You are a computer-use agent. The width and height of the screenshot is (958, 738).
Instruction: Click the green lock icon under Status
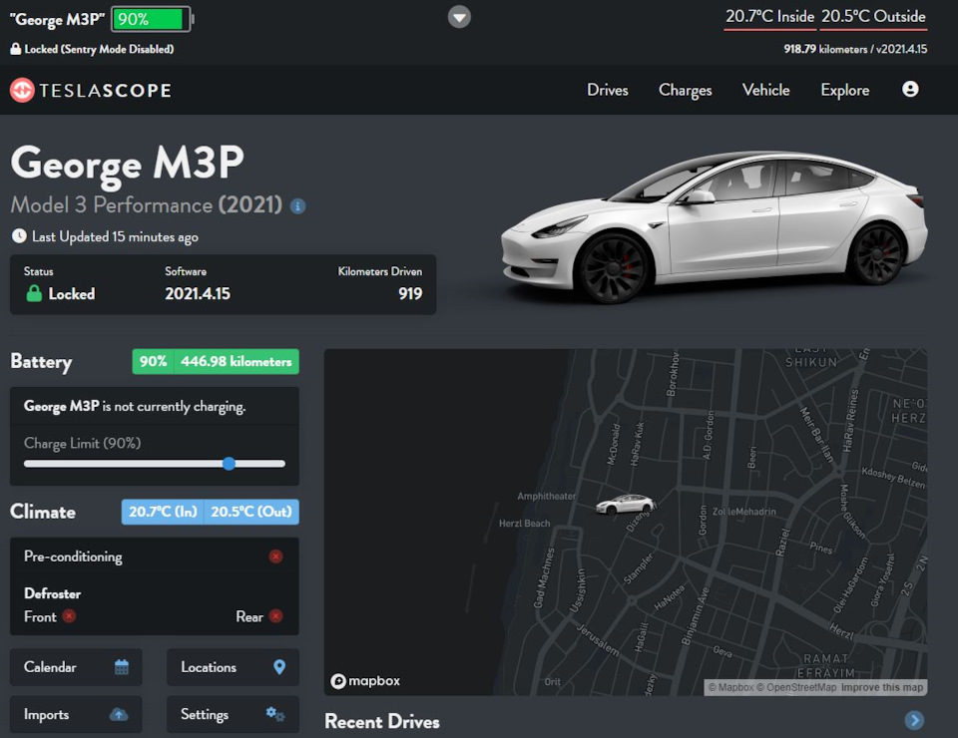point(34,293)
